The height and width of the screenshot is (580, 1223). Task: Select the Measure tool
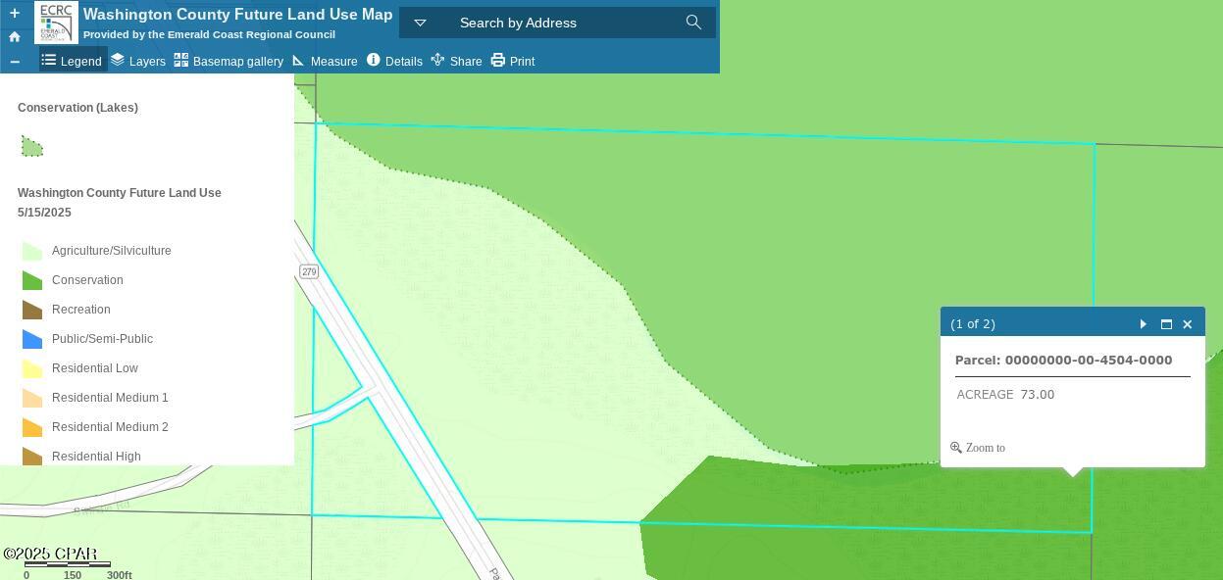(x=326, y=61)
